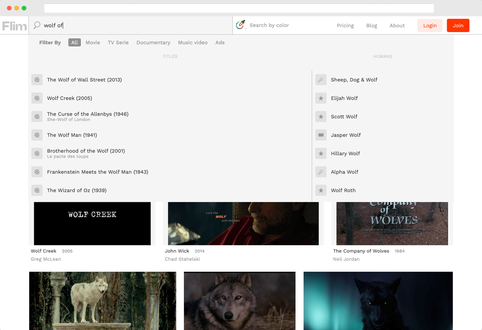This screenshot has height=330, width=482.
Task: Click film reel icon beside The Wizard of Oz
Action: click(37, 190)
